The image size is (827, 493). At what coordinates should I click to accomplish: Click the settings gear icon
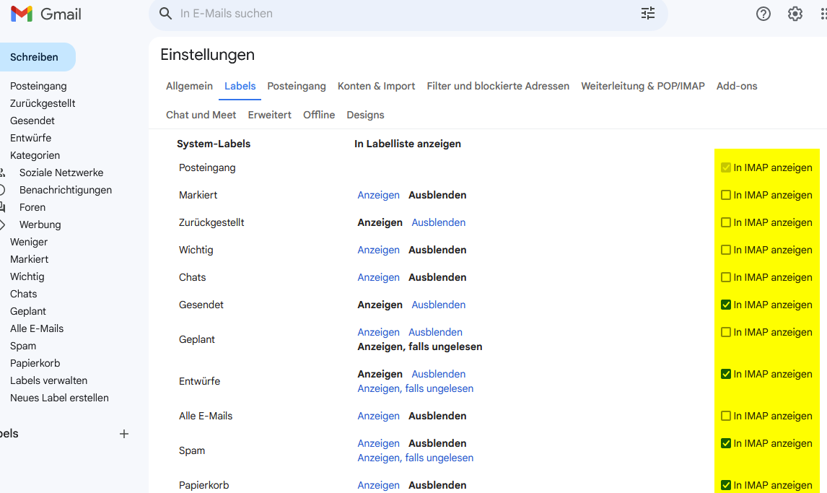coord(795,14)
